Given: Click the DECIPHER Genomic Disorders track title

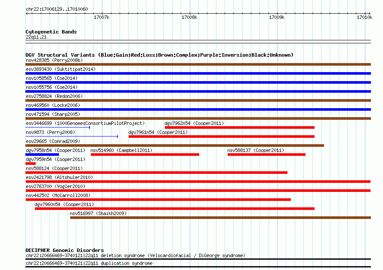Looking at the screenshot, I should 65,250.
